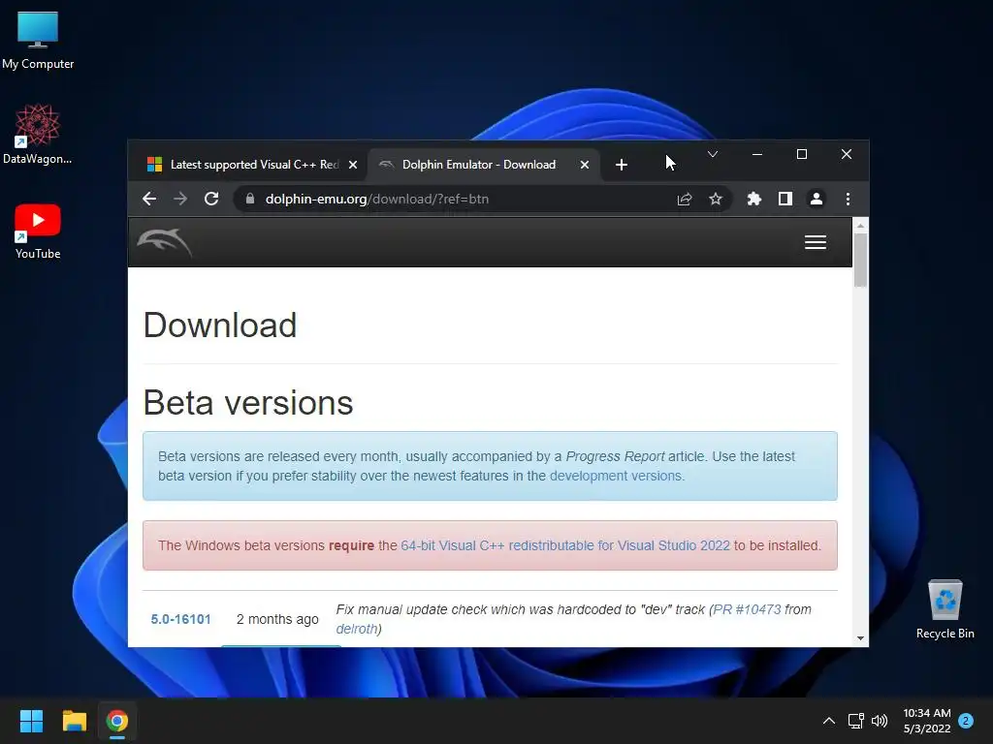Click the Download page heading
Screen dimensions: 993x744
click(x=220, y=325)
